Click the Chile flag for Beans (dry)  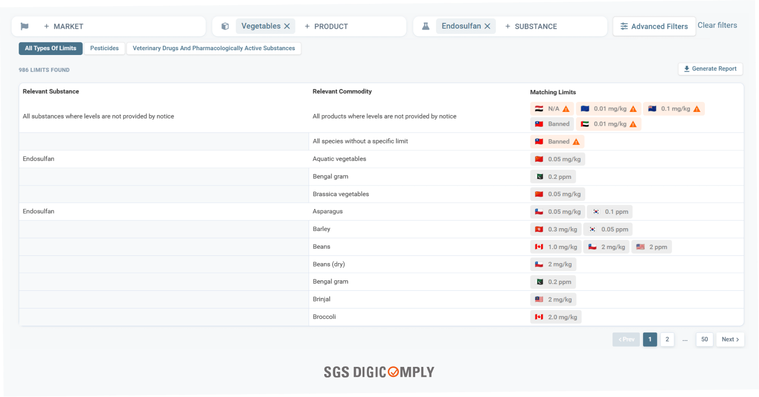pos(539,265)
